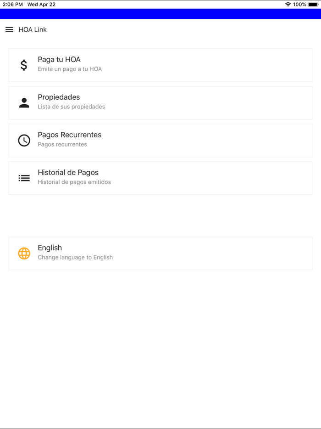Open the hamburger navigation menu
The height and width of the screenshot is (429, 321).
tap(9, 29)
